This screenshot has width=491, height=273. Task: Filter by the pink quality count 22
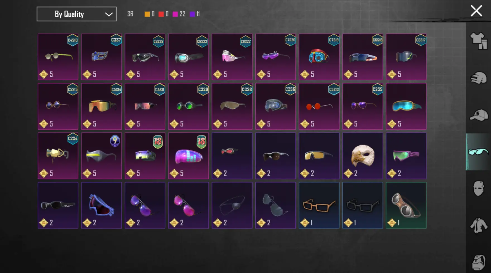point(179,14)
